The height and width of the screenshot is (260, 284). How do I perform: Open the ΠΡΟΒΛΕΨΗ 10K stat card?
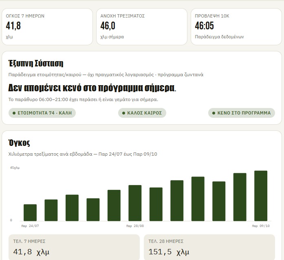pyautogui.click(x=236, y=26)
